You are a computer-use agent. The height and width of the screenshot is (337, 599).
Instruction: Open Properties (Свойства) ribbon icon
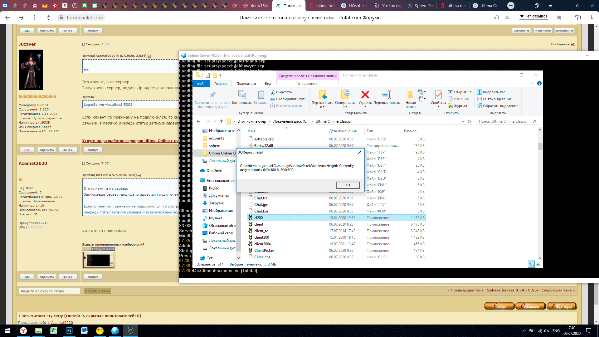(x=438, y=95)
